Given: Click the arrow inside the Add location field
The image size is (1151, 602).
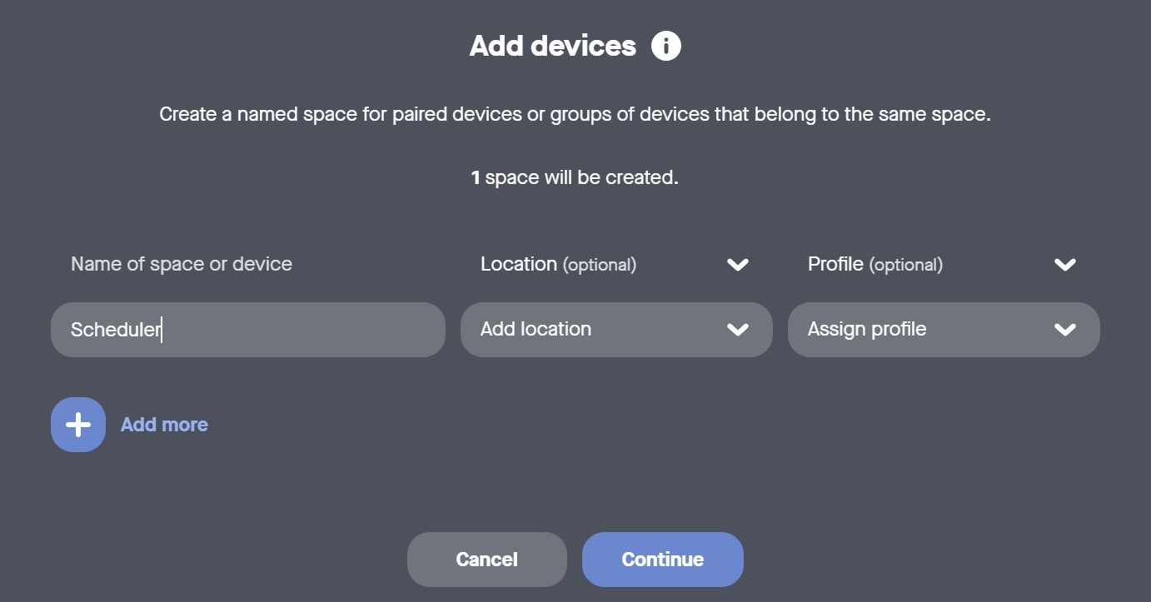Looking at the screenshot, I should 737,330.
